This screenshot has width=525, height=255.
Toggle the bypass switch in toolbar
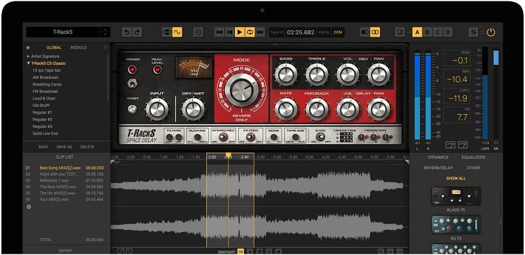tap(365, 32)
